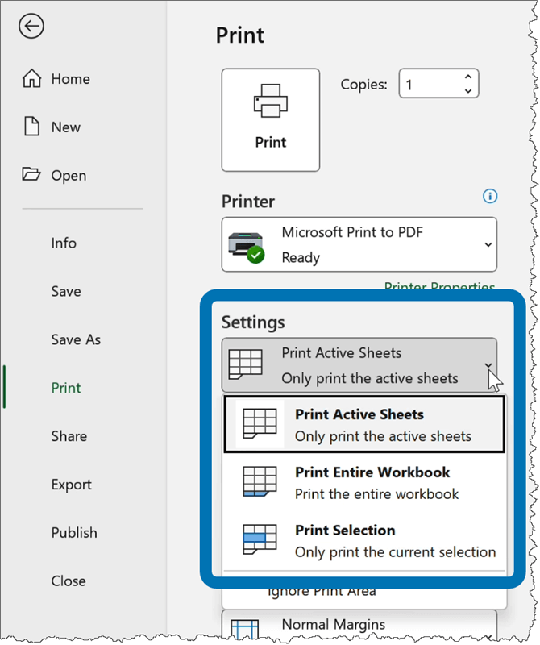This screenshot has height=645, width=540.
Task: Click the Print Entire Workbook grid icon
Action: [260, 481]
